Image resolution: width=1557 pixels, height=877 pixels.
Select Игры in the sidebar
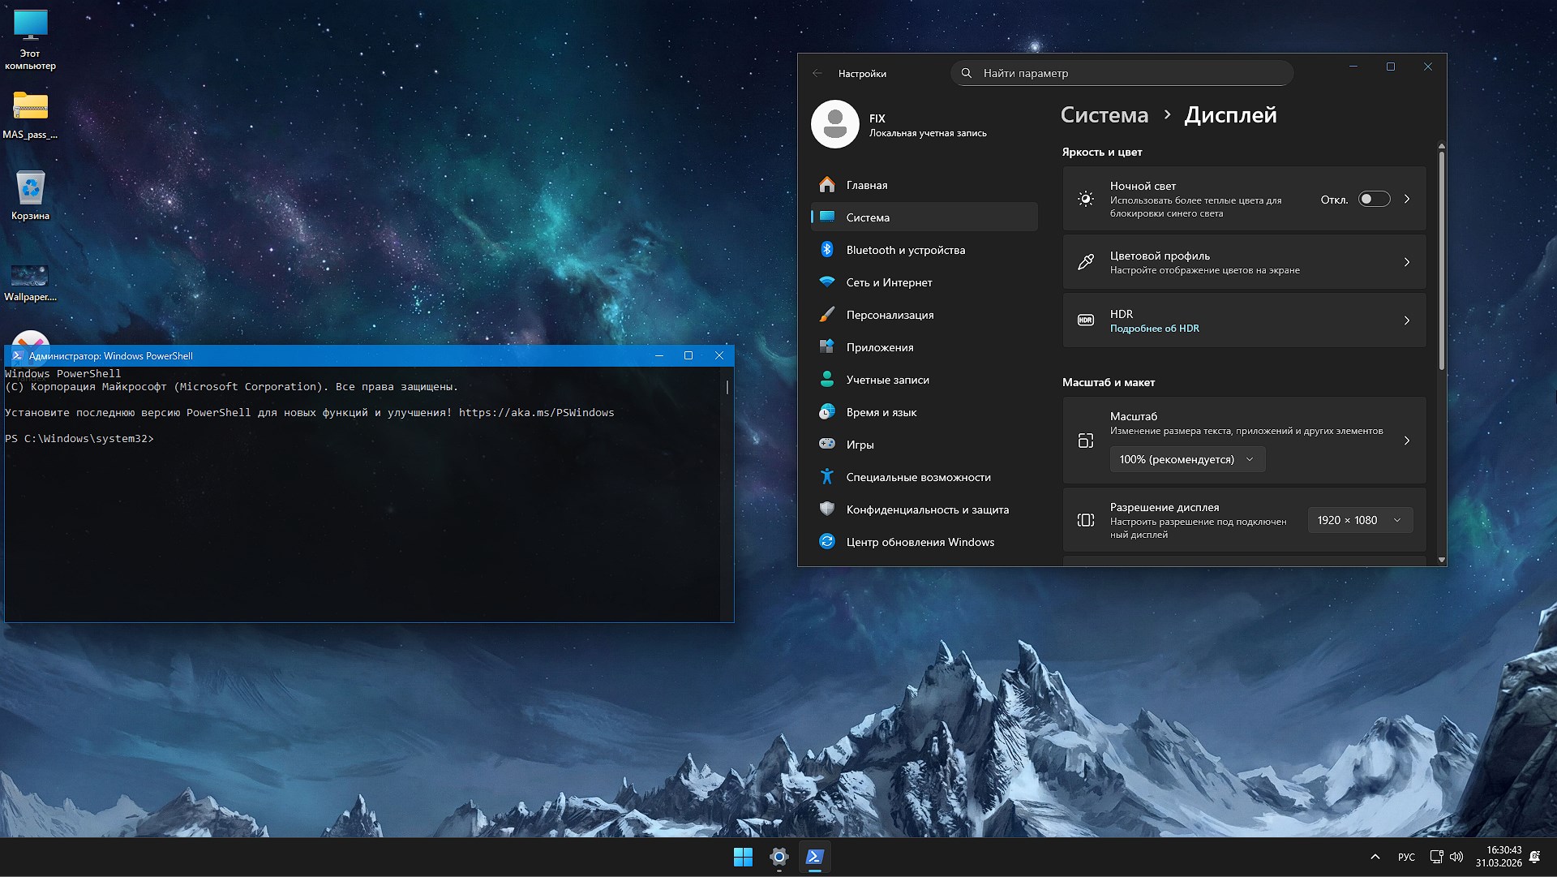860,445
